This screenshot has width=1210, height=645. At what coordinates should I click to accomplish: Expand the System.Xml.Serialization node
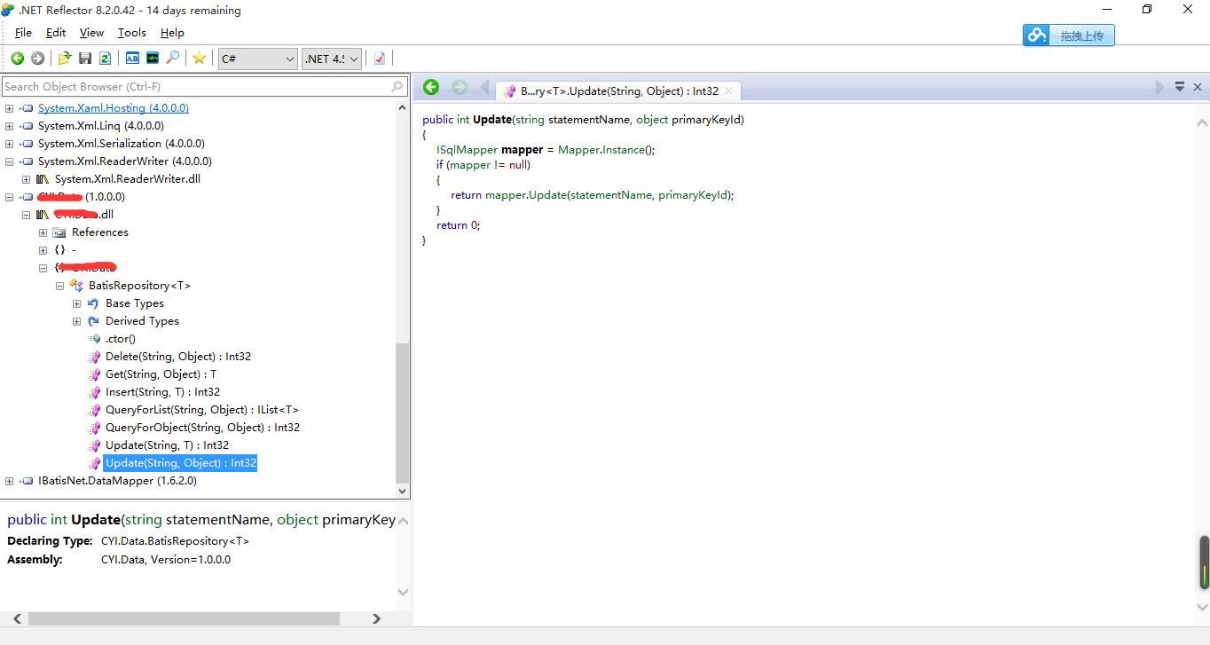pos(9,144)
